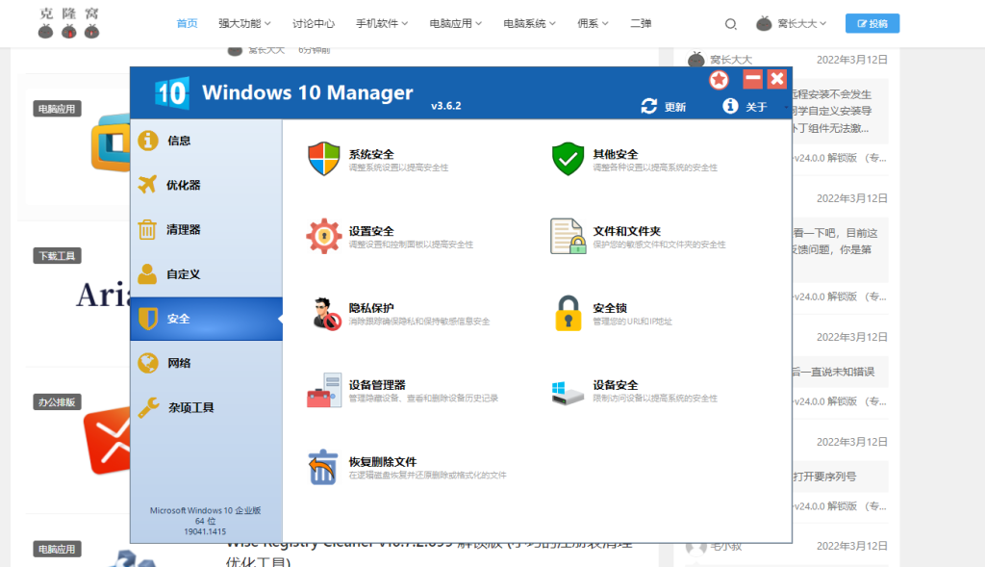Click the website search magnifier icon

(730, 24)
